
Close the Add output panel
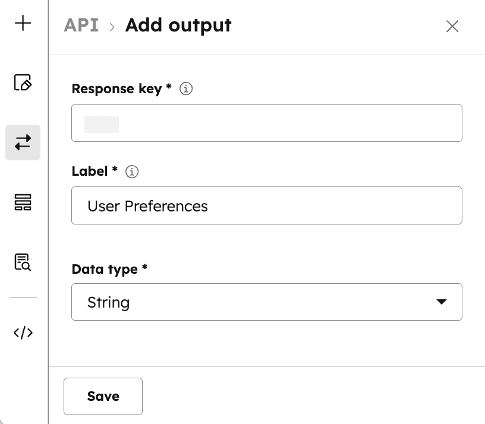[x=452, y=26]
